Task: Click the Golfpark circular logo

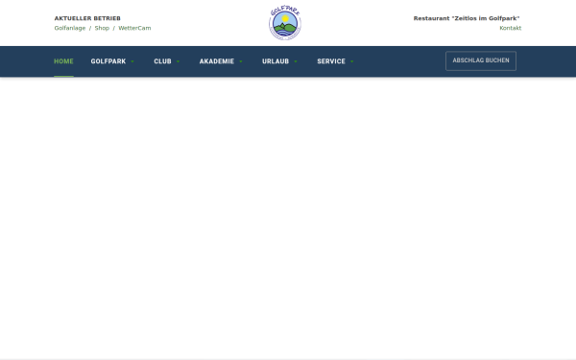Action: [285, 23]
